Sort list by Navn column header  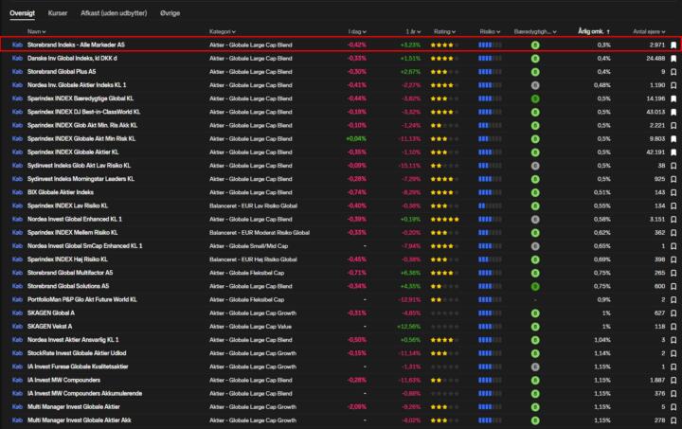tap(37, 32)
